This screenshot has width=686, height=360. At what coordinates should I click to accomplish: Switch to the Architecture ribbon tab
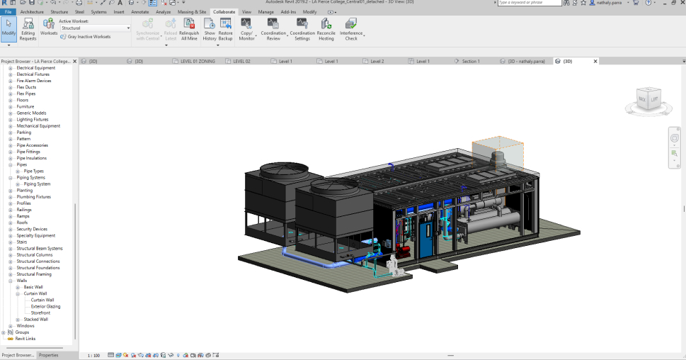31,12
